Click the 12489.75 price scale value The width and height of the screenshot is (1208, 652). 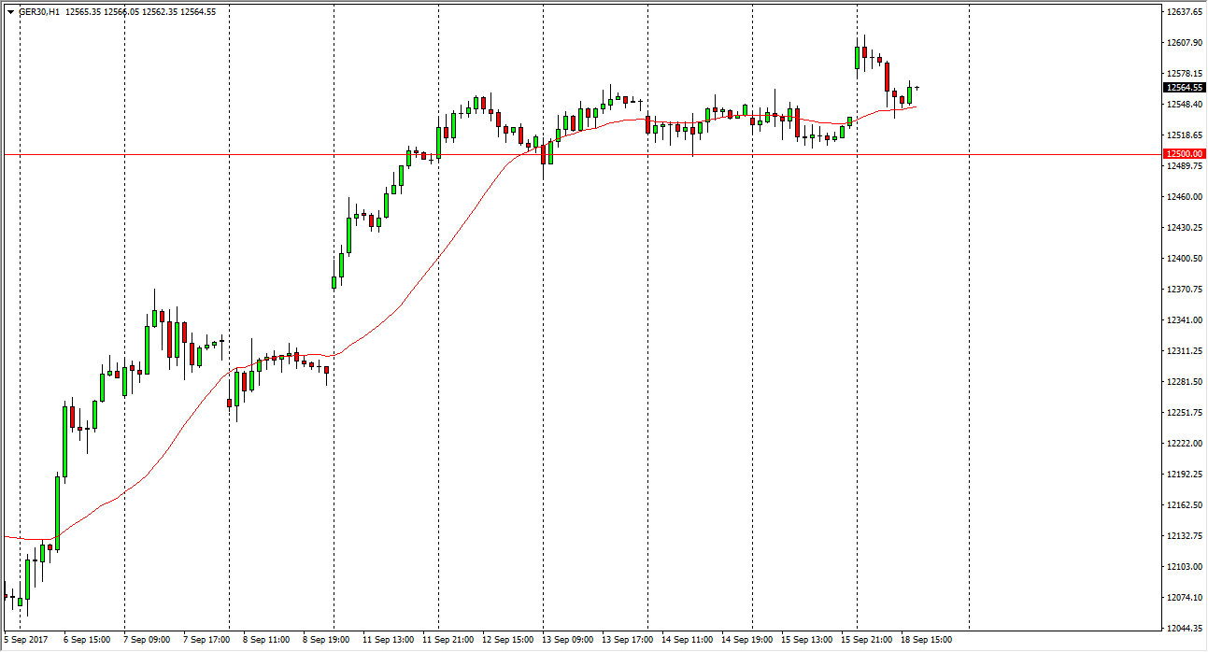1184,166
